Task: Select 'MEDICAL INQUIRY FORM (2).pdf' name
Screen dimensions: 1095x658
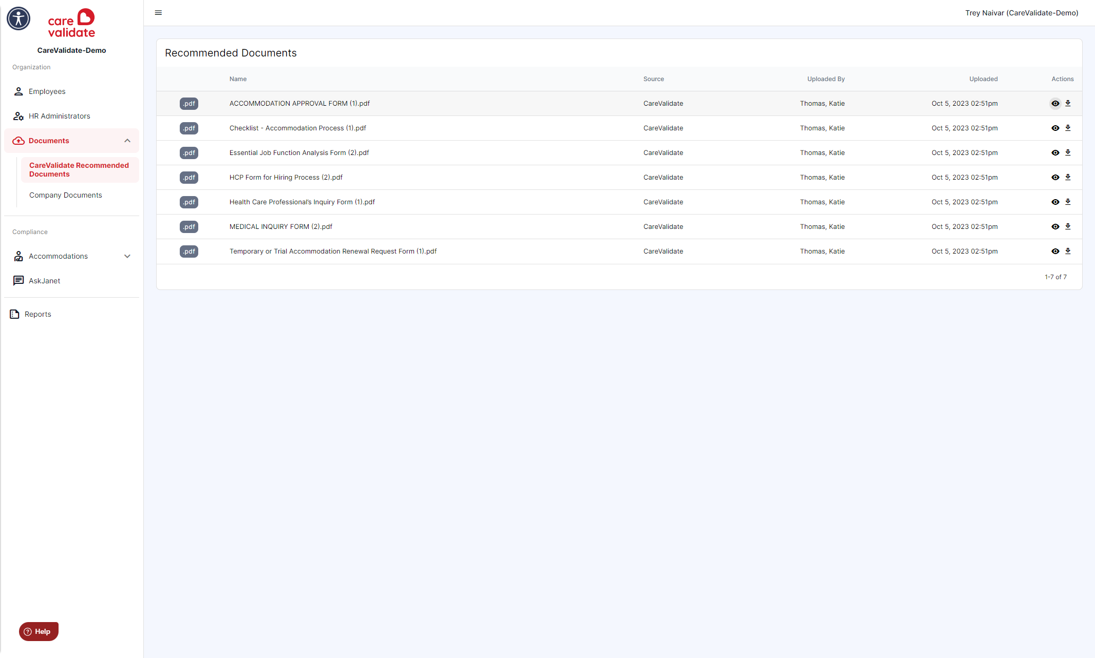Action: point(281,227)
